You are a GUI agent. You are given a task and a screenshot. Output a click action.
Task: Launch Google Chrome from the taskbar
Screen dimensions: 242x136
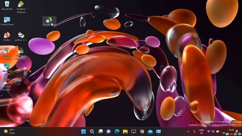142,131
